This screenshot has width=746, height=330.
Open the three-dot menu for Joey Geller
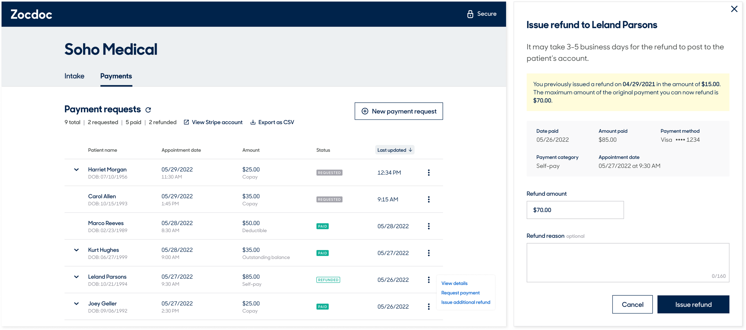coord(429,306)
